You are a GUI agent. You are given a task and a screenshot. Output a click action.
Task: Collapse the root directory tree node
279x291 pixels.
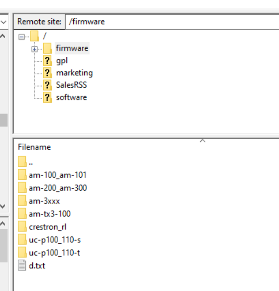21,36
